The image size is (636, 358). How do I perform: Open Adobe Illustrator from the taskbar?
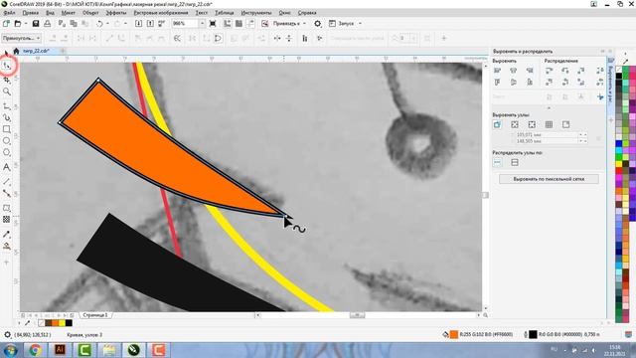[x=60, y=349]
